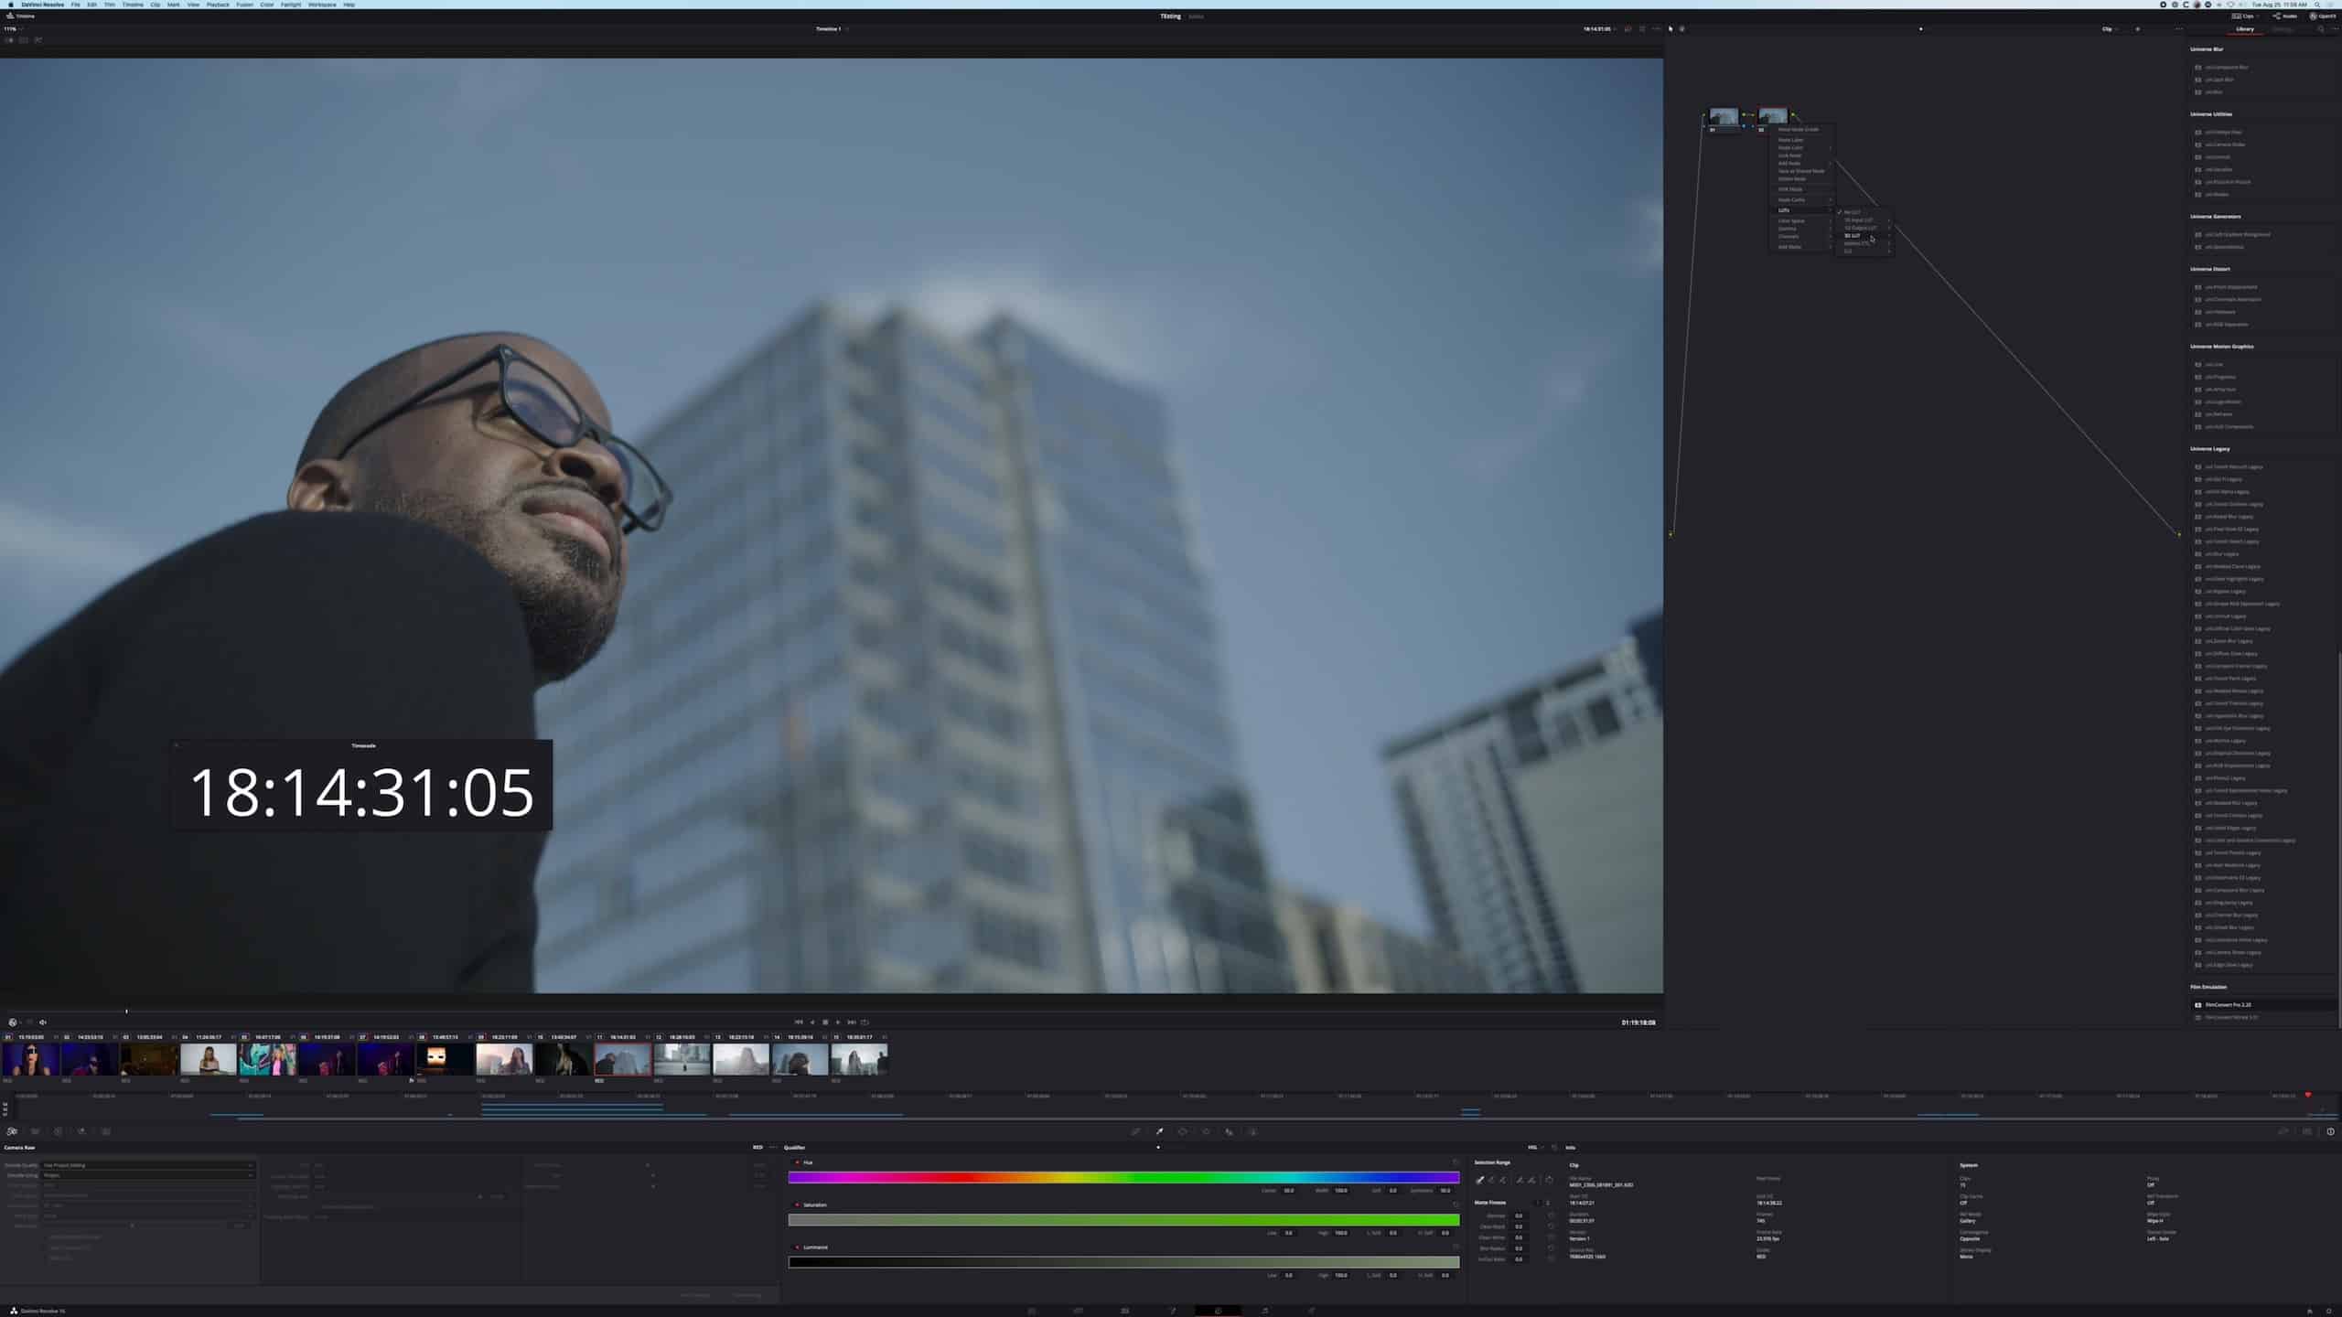Switch to the Library tab
The image size is (2342, 1317).
point(2245,29)
